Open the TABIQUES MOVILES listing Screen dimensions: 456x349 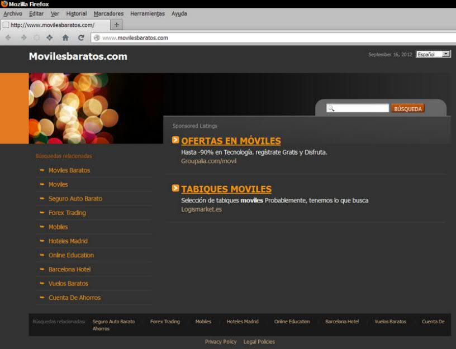click(x=226, y=189)
